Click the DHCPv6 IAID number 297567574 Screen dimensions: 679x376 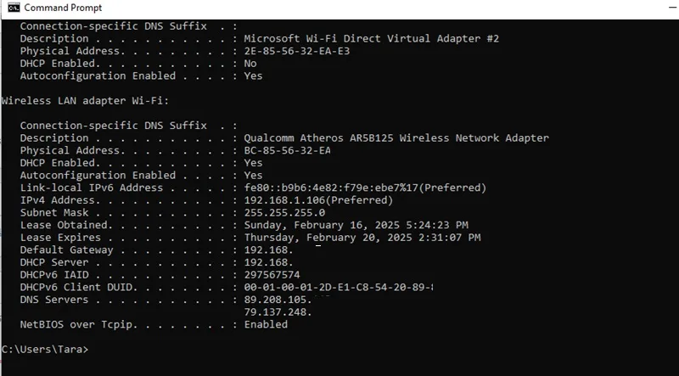tap(272, 275)
